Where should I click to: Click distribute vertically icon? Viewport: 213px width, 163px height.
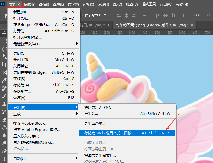(x=145, y=15)
